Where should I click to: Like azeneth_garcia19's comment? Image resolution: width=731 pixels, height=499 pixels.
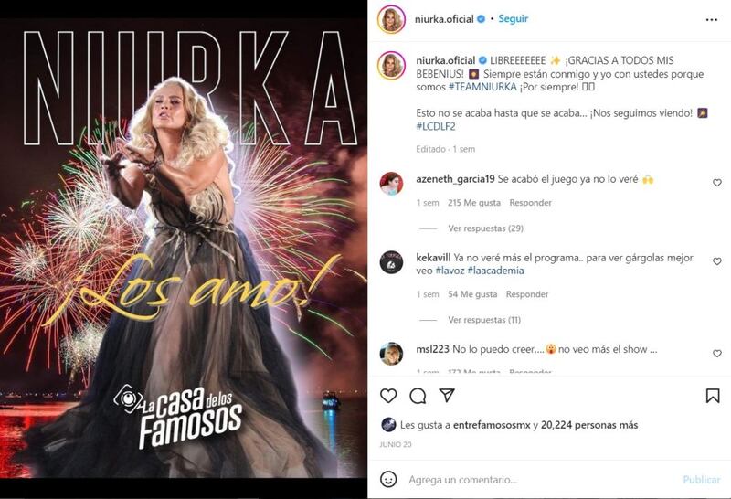point(717,183)
